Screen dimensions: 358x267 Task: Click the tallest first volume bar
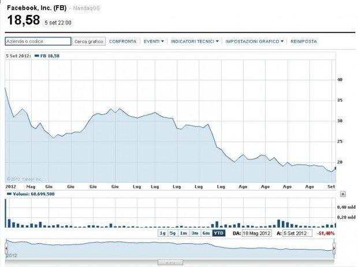(x=6, y=213)
